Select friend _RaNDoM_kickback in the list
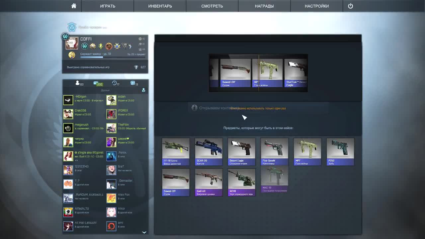 click(x=84, y=198)
